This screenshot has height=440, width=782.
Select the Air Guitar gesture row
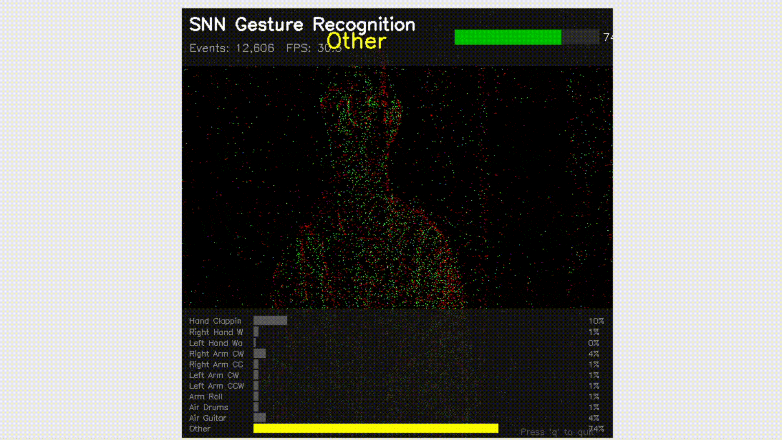(x=207, y=418)
